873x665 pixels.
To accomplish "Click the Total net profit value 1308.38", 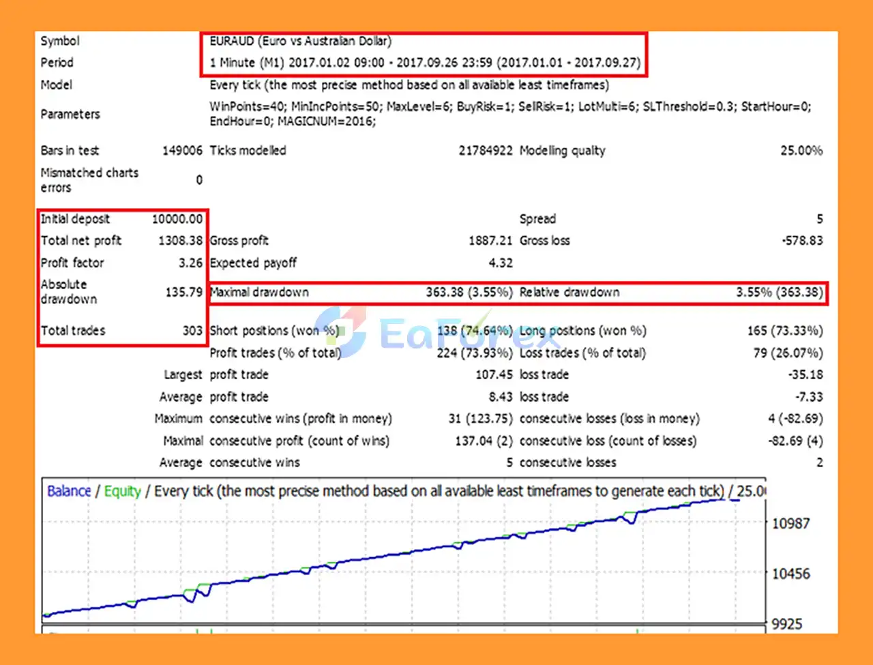I will pyautogui.click(x=180, y=240).
